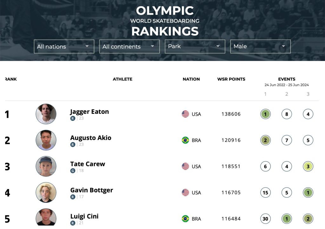The width and height of the screenshot is (325, 229).
Task: Sort by the WSR POINTS column header
Action: pyautogui.click(x=231, y=79)
